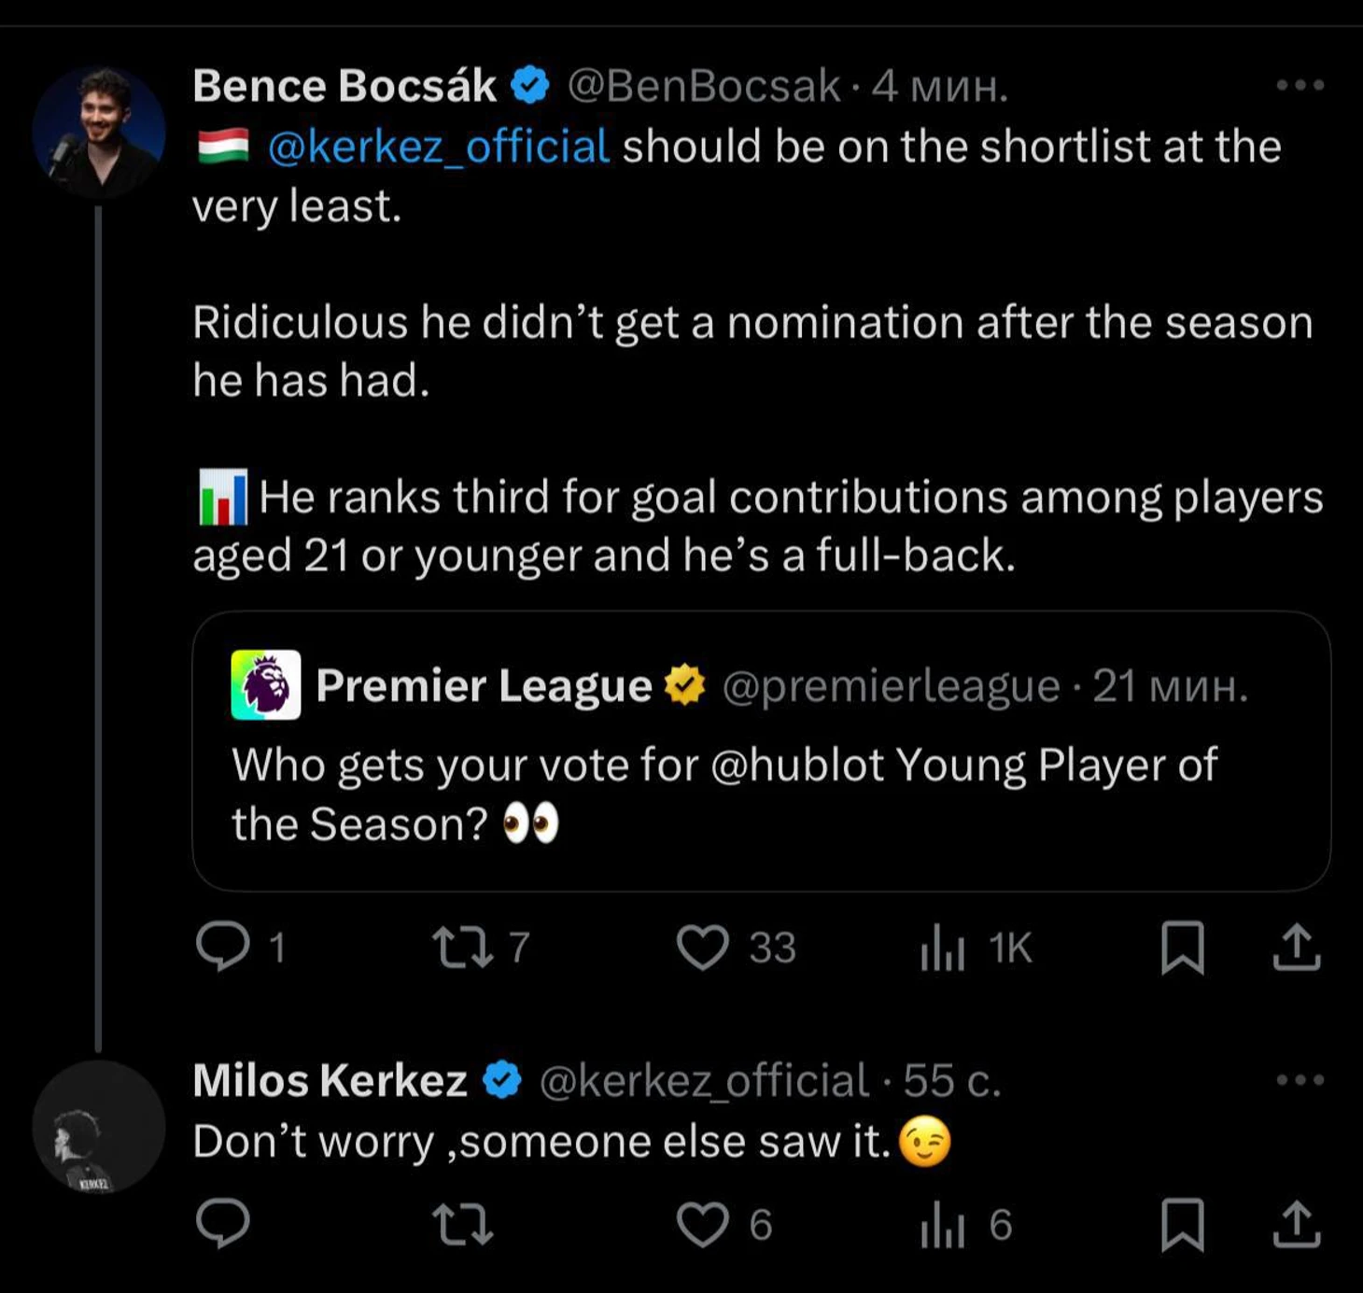Retweet Bence Bocsák's post
The image size is (1363, 1293).
(463, 947)
